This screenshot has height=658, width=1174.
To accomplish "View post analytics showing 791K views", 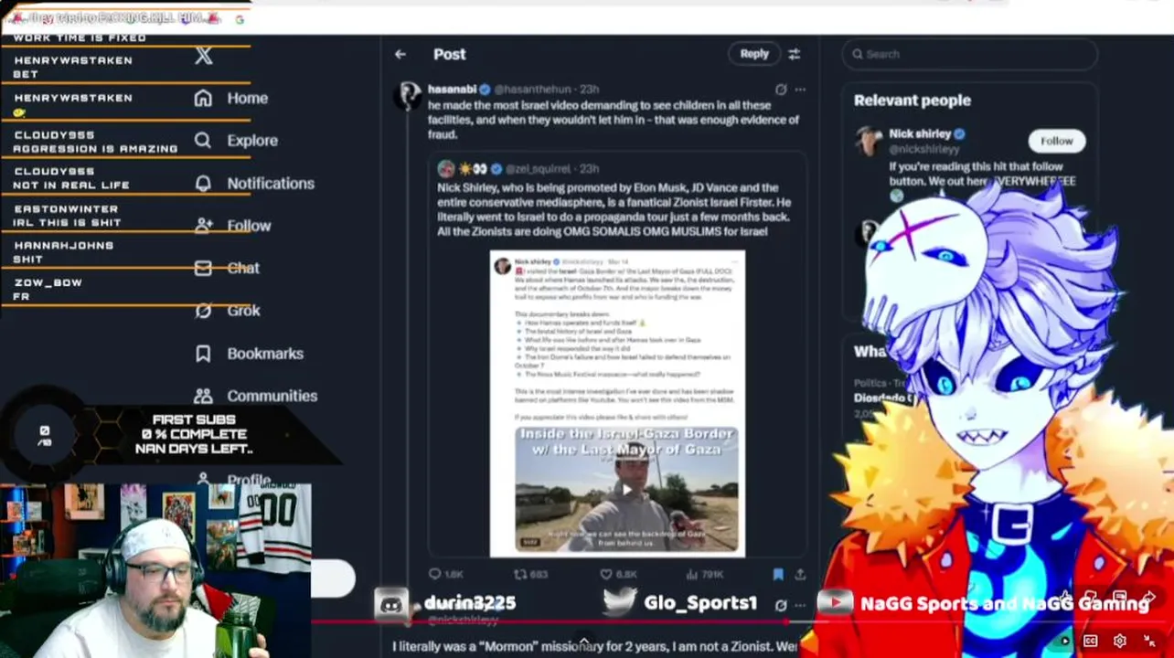I will click(705, 574).
